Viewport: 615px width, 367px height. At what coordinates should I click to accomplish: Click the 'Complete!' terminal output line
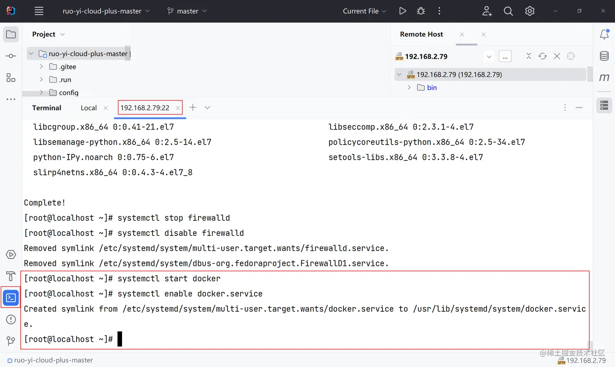[45, 203]
